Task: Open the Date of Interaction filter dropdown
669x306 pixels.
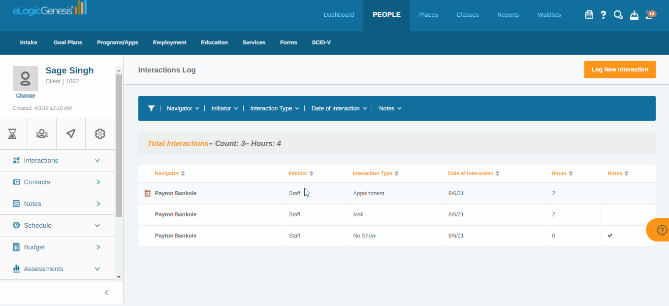Action: click(339, 108)
